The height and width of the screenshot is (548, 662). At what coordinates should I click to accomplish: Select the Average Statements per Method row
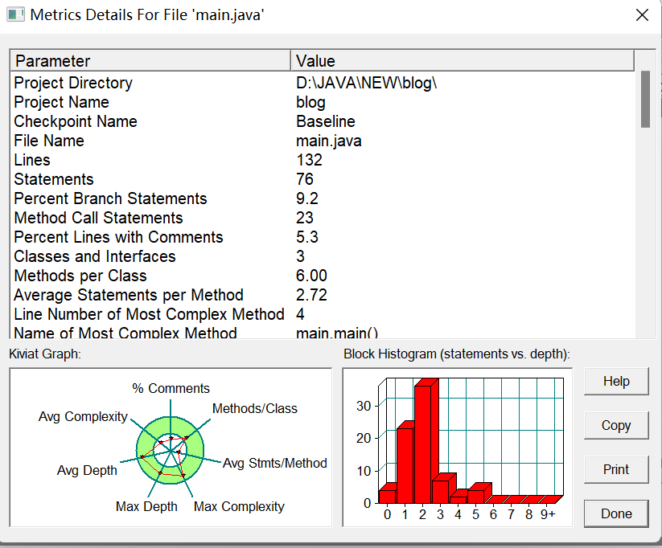point(323,295)
